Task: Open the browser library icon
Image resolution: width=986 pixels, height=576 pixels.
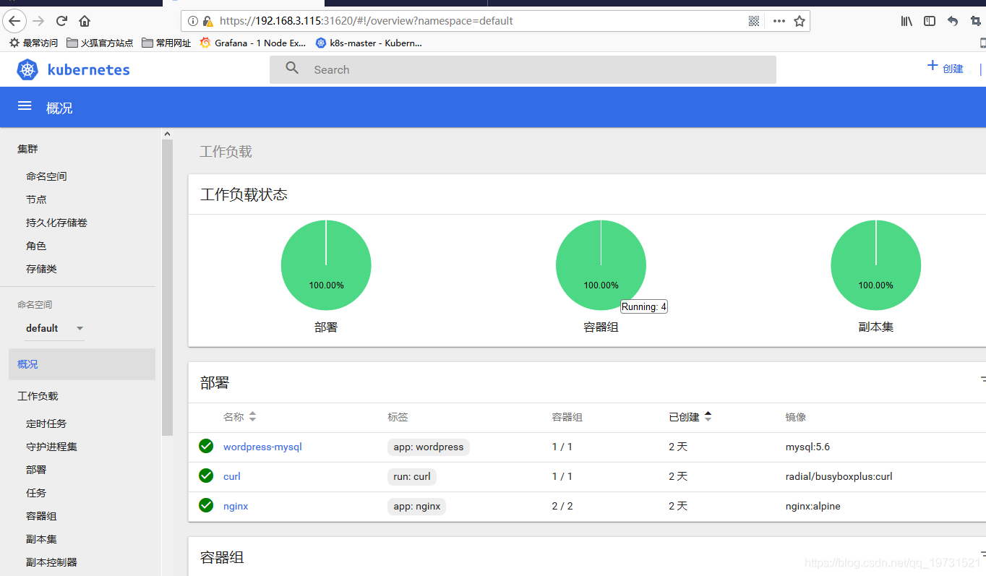Action: (906, 21)
